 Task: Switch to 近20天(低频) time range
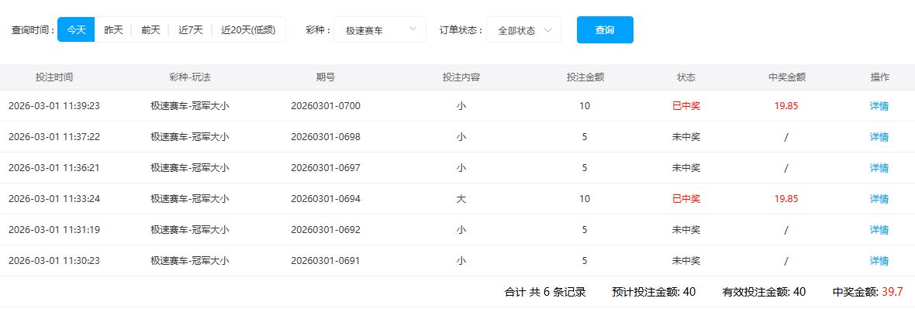pos(248,30)
